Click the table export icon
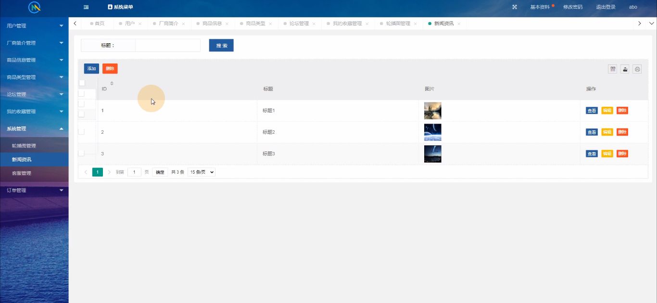657x303 pixels. pos(625,69)
